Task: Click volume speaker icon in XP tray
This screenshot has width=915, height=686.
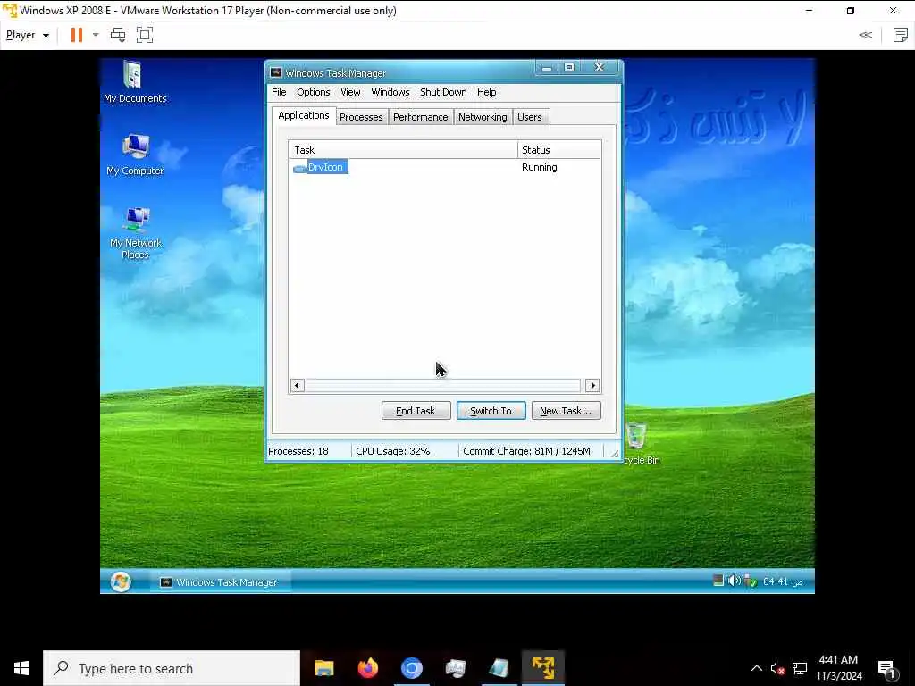Action: pyautogui.click(x=735, y=581)
